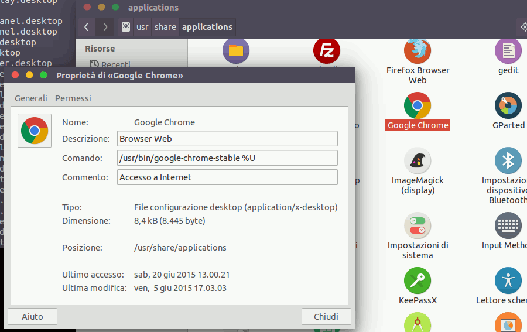Image resolution: width=527 pixels, height=332 pixels.
Task: Click 'sab, 20 giu 2015 13.00.21' access date
Action: (182, 275)
